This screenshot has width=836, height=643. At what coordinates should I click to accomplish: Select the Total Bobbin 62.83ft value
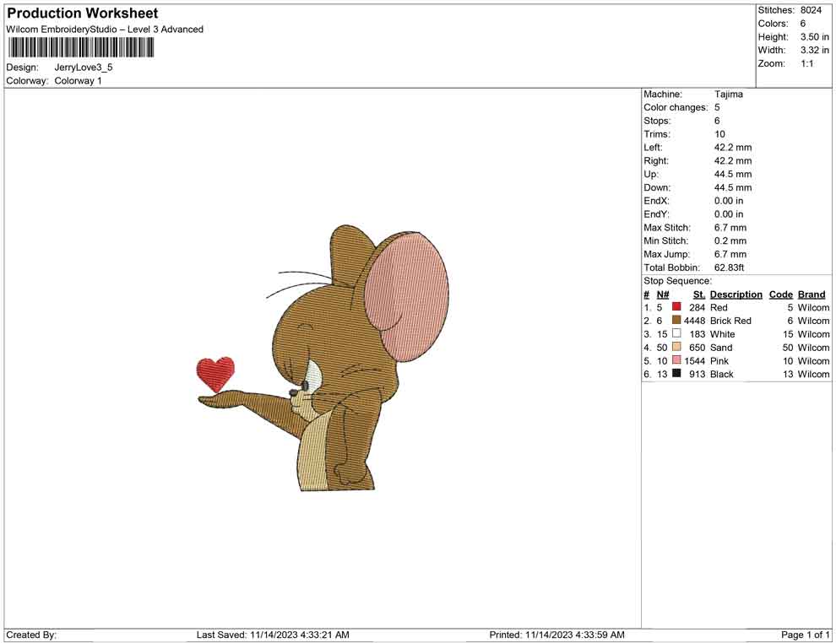click(728, 267)
